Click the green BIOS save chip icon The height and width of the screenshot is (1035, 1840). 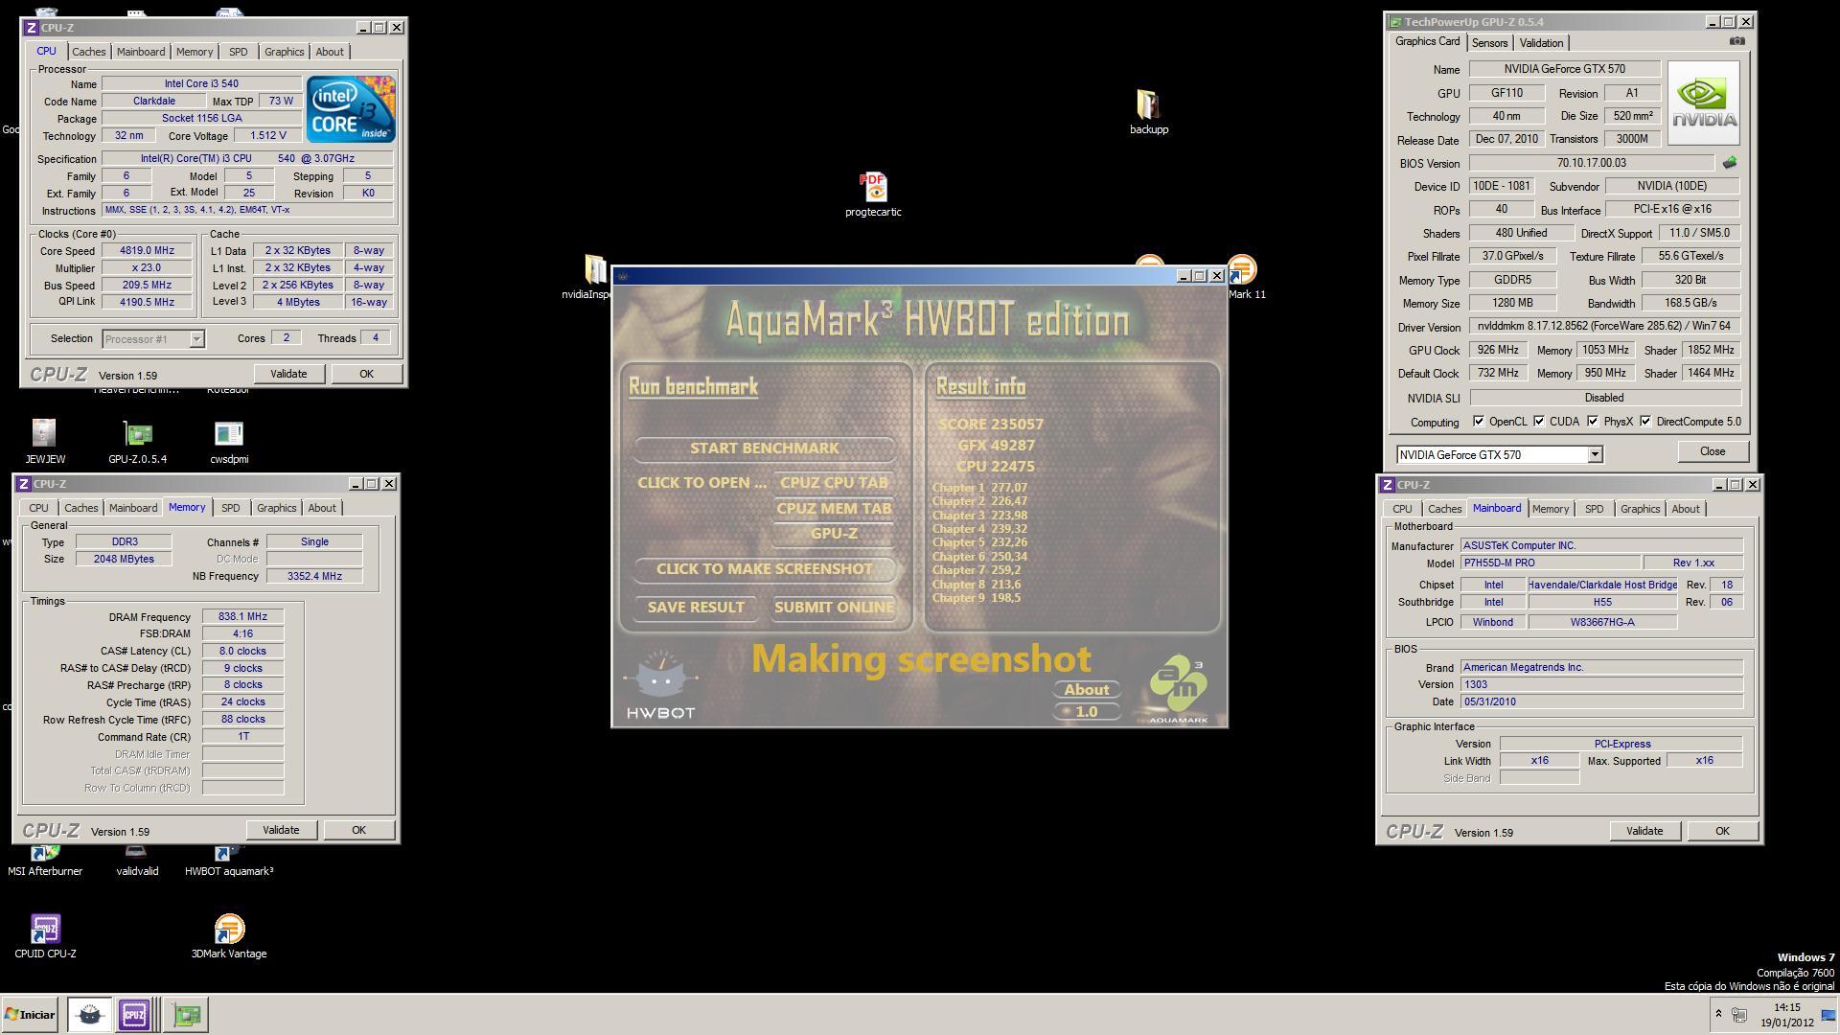[x=1730, y=163]
